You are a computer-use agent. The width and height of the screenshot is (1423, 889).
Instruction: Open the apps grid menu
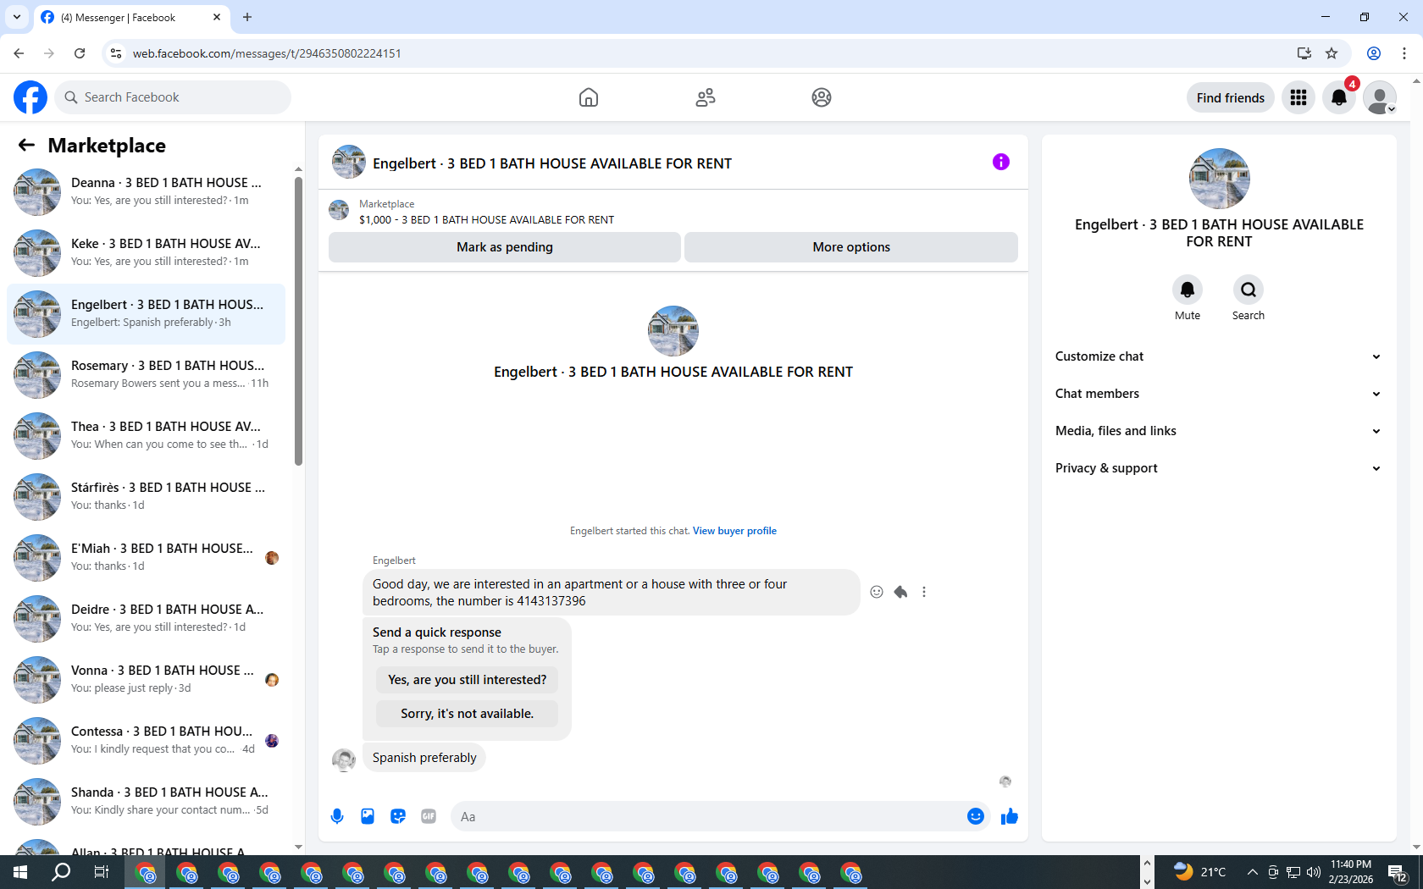1298,97
